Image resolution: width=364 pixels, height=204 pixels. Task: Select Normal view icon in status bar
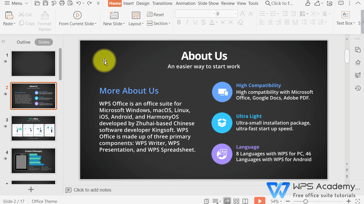(x=227, y=201)
